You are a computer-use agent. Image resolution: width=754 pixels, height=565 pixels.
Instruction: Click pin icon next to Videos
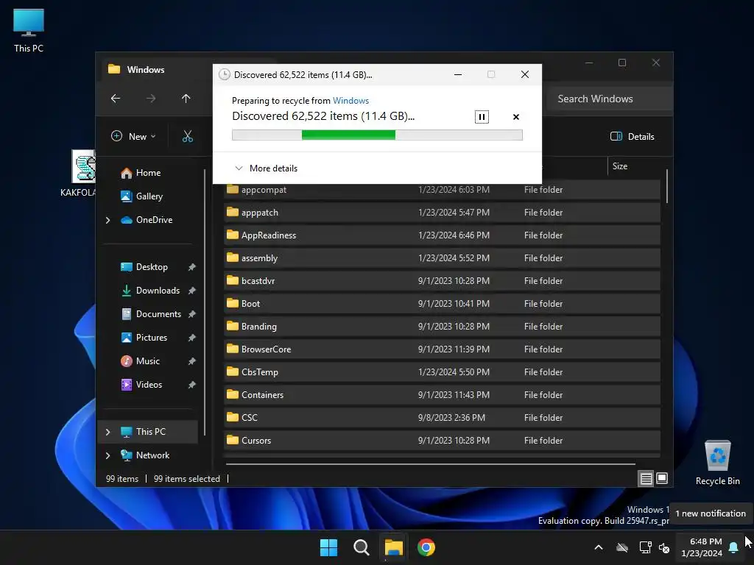point(192,385)
